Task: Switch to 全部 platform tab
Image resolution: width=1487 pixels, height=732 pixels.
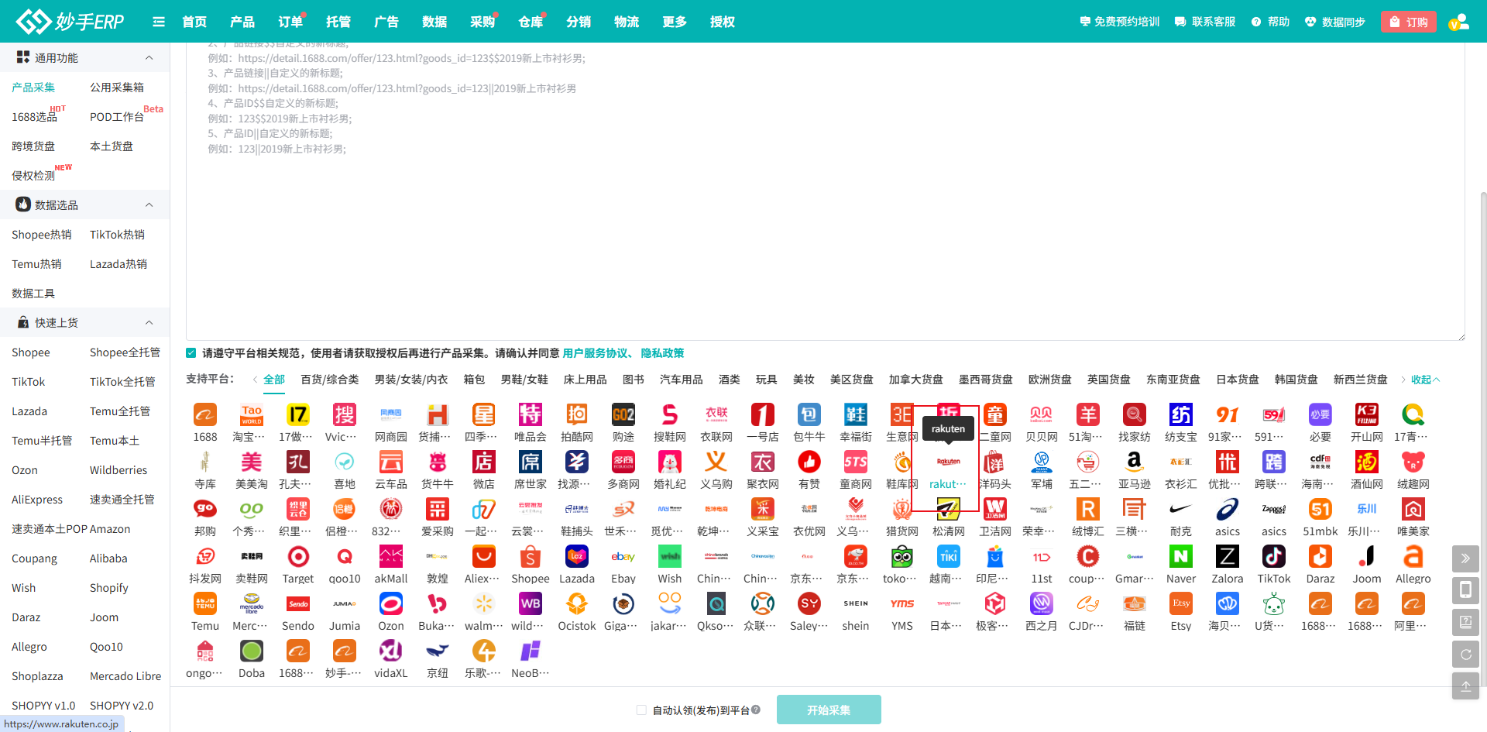Action: click(x=274, y=380)
